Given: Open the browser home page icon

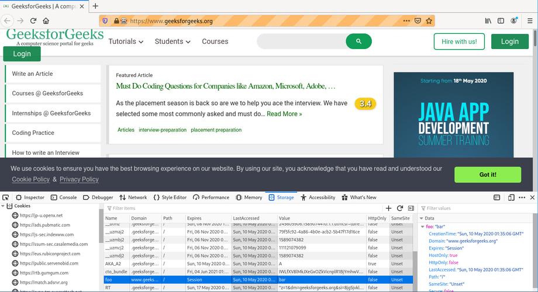Looking at the screenshot, I should (x=46, y=21).
